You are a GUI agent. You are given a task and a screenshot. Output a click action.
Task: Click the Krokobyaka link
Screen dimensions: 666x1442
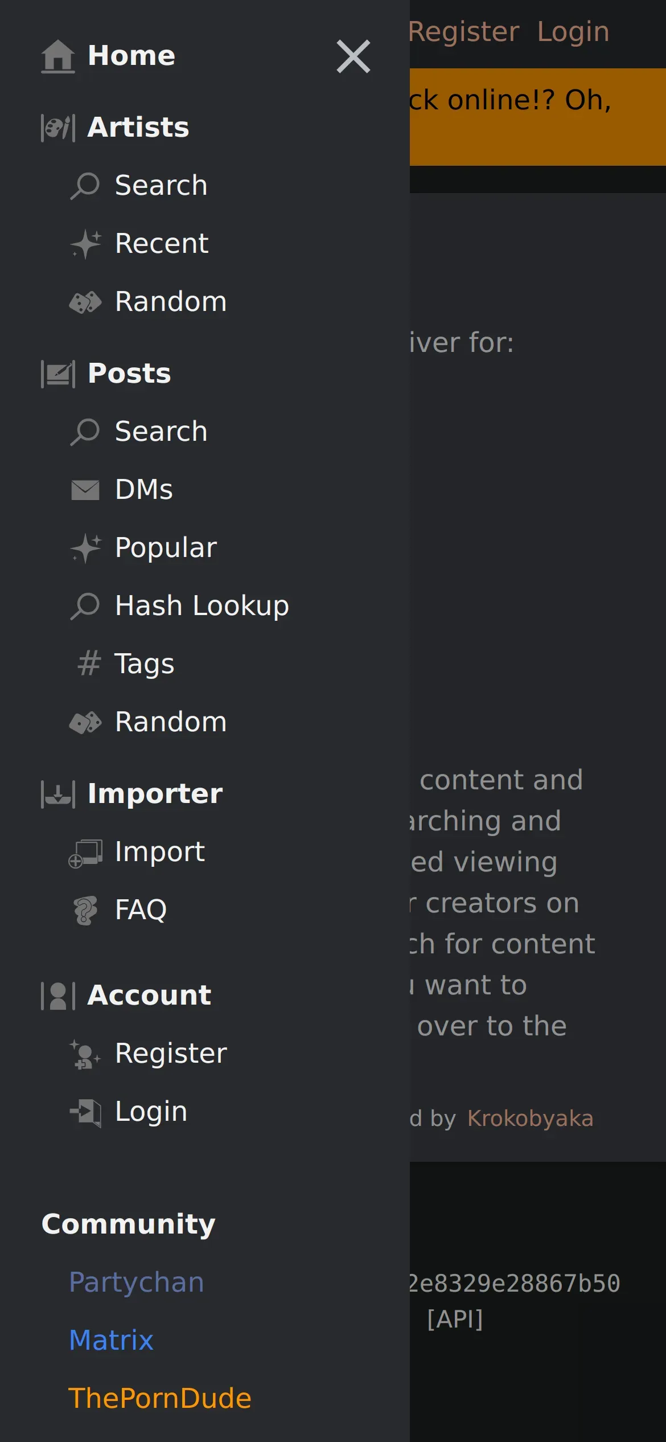click(531, 1119)
